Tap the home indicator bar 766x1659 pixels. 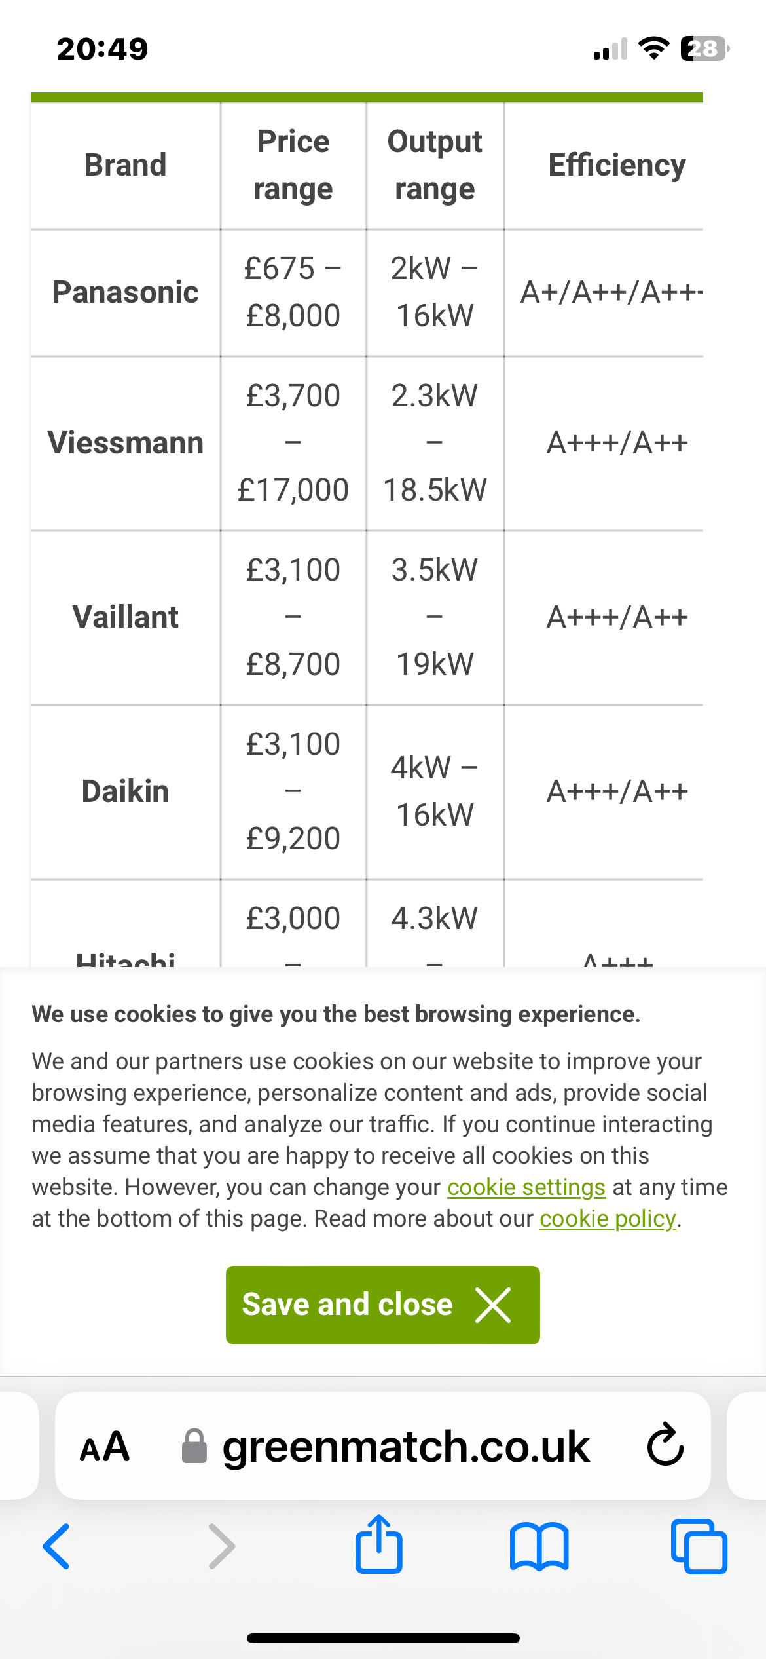[x=383, y=1638]
